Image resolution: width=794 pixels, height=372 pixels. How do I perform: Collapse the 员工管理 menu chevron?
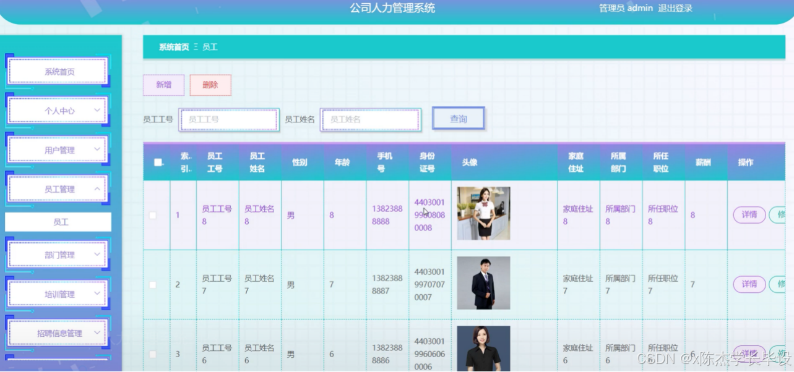pos(97,188)
